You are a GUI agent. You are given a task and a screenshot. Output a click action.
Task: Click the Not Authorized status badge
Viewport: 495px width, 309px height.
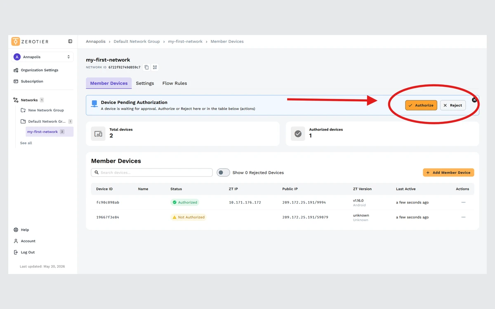[189, 217]
